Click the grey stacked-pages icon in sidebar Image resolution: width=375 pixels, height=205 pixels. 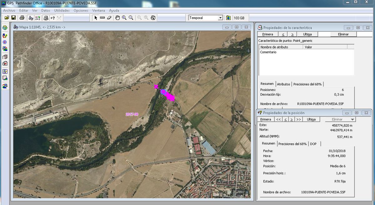5,57
